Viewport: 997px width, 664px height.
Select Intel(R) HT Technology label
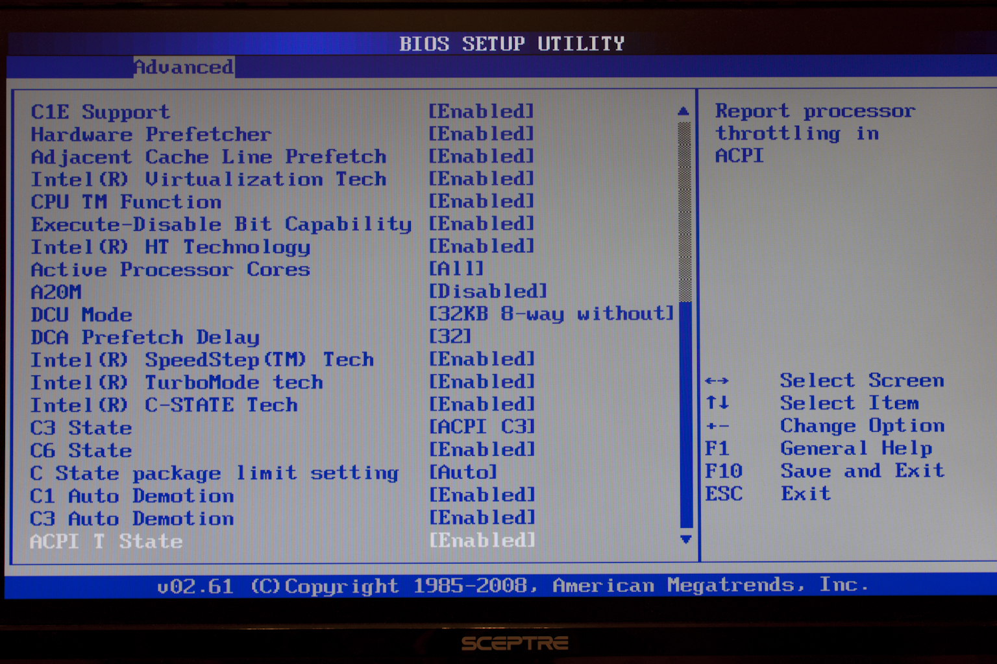[x=171, y=248]
